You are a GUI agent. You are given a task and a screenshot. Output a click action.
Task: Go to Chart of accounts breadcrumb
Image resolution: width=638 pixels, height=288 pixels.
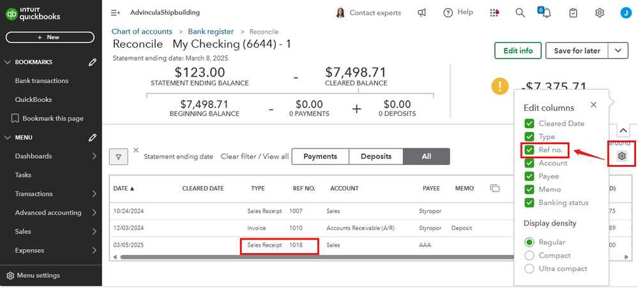(142, 31)
